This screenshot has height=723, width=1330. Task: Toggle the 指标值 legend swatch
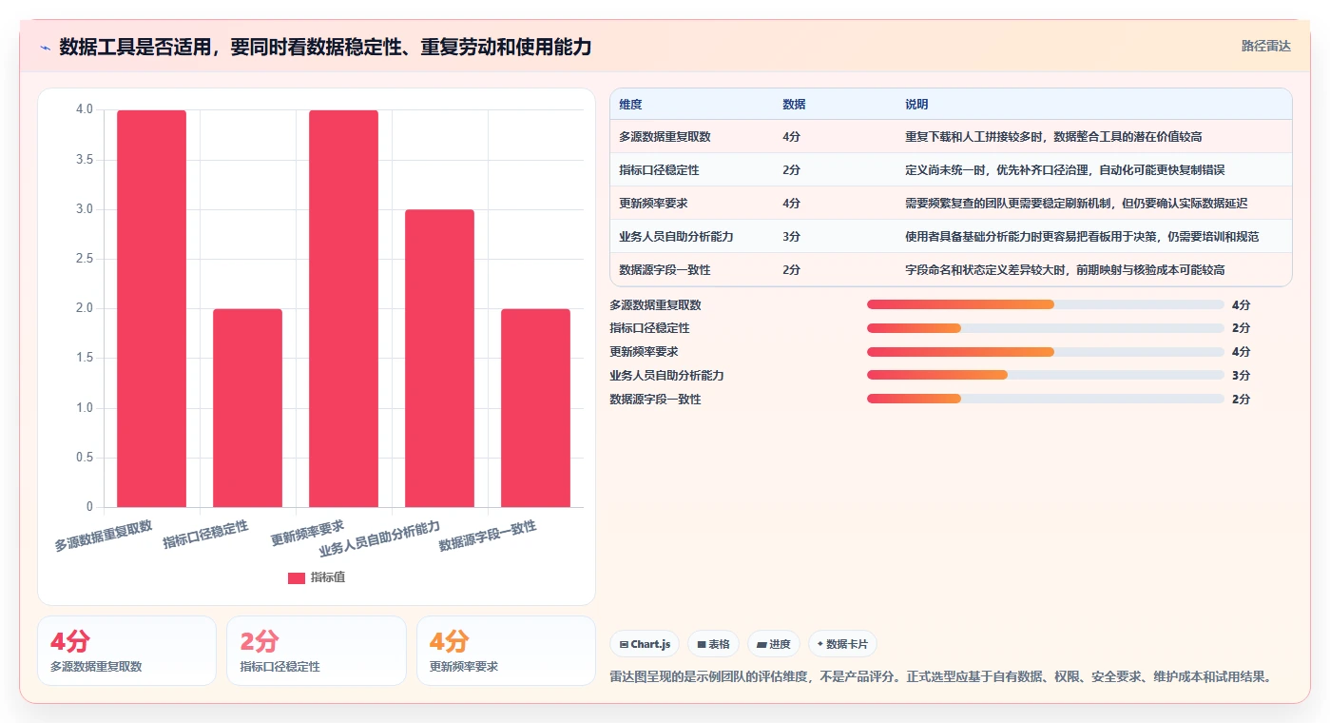297,577
